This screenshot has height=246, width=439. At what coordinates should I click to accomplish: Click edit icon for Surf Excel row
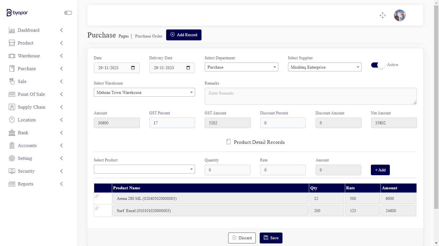[97, 208]
